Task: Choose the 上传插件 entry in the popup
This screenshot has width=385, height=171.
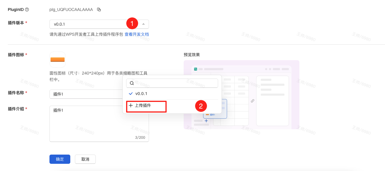Action: (x=143, y=105)
